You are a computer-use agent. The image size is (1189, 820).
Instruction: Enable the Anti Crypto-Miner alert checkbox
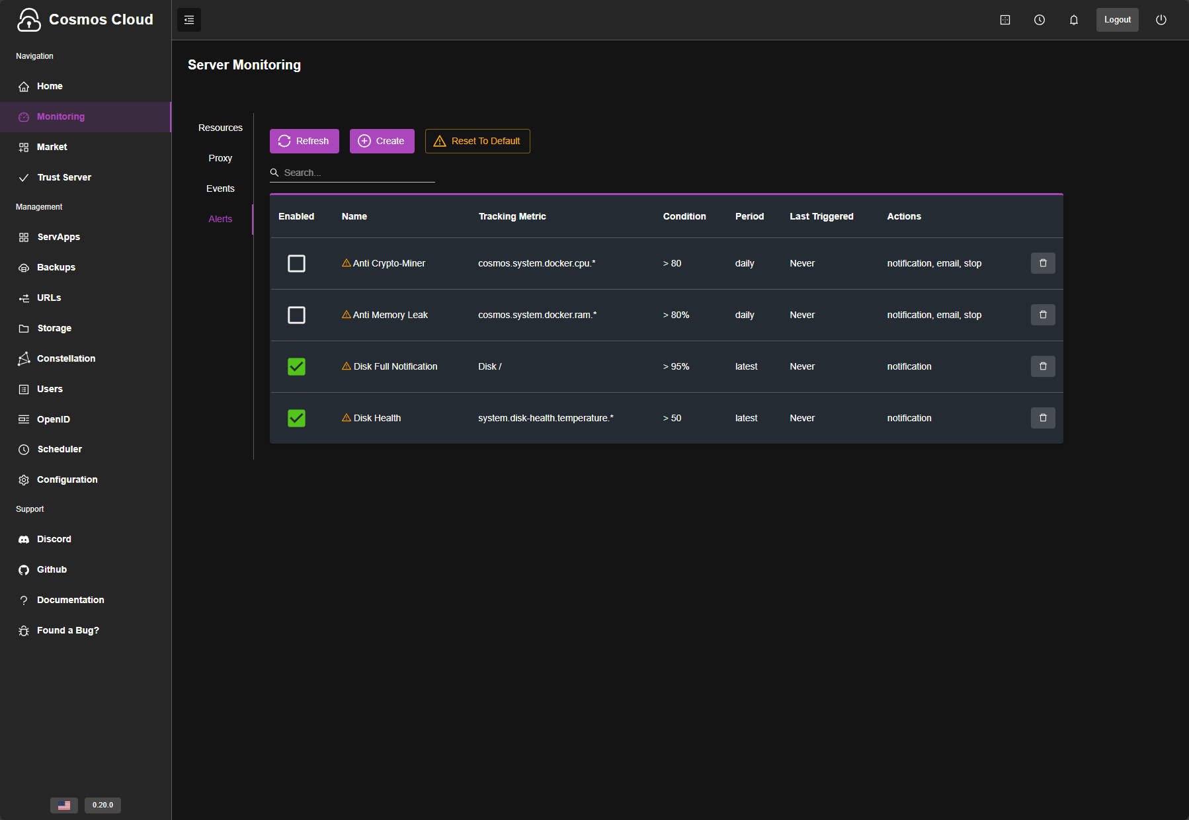296,263
